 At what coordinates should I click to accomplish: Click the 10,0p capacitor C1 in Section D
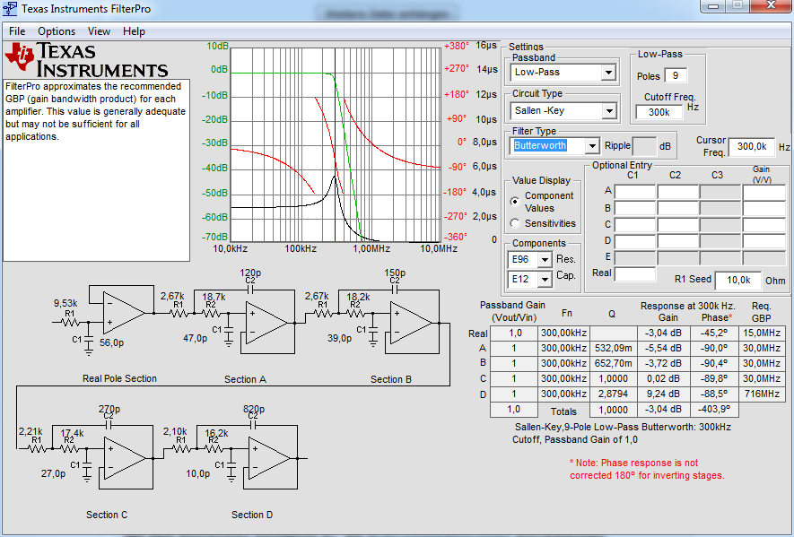(x=231, y=467)
